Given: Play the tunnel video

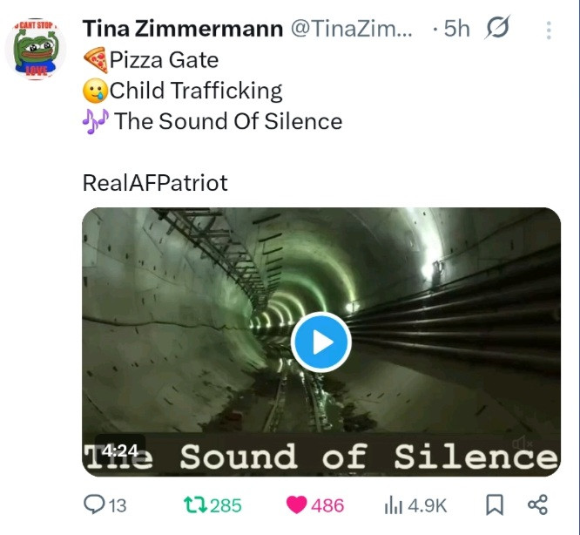Looking at the screenshot, I should click(320, 342).
